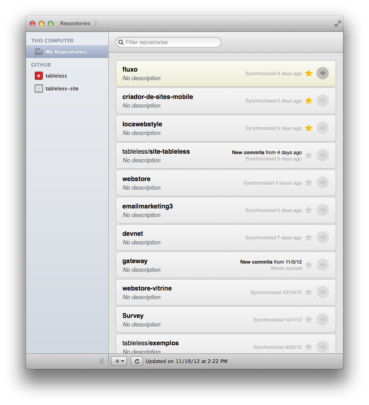The height and width of the screenshot is (405, 369).
Task: Star the devnet repository
Action: point(309,238)
